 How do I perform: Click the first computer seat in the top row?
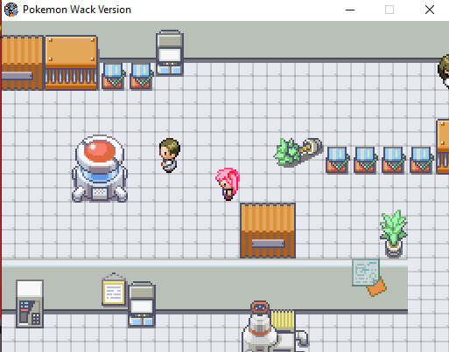tap(113, 77)
